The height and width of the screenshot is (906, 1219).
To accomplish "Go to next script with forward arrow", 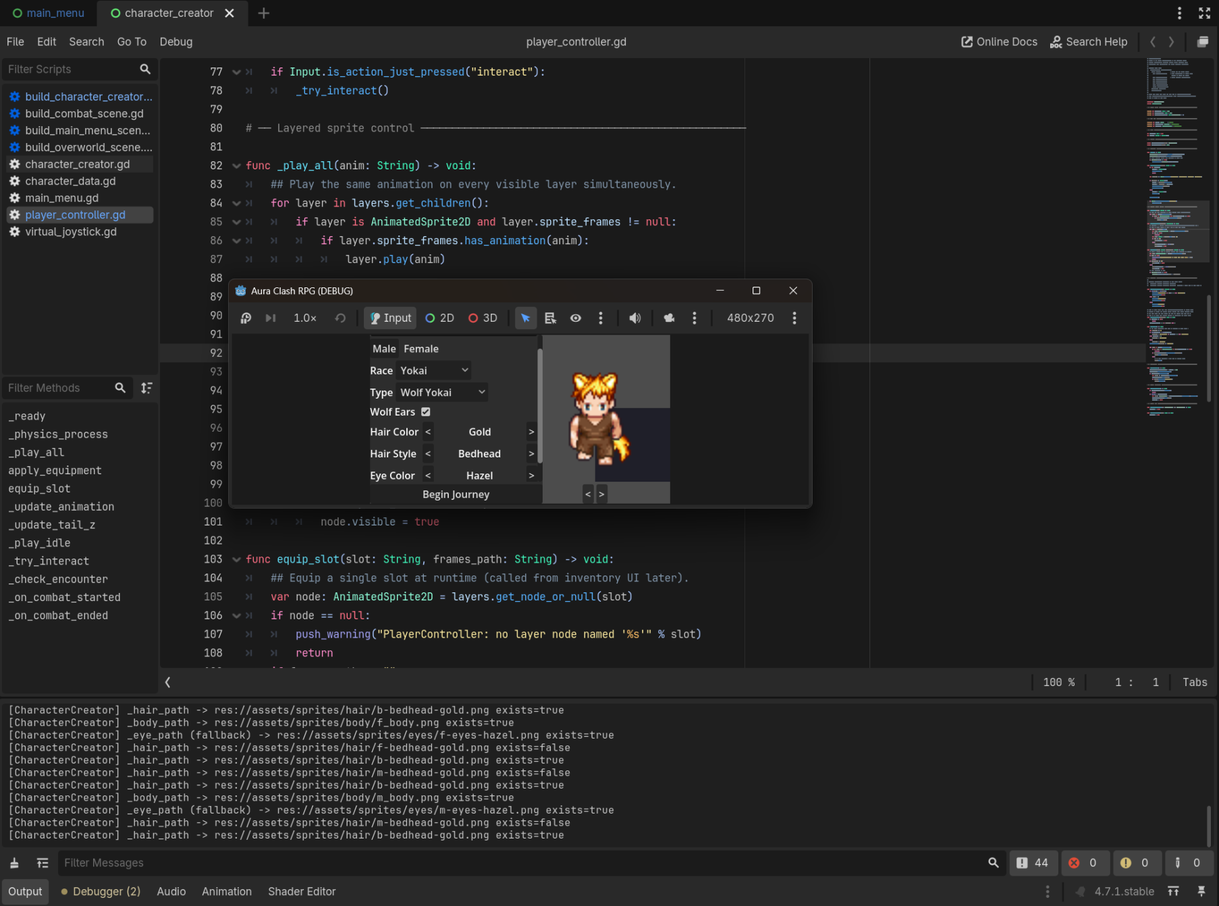I will (1171, 42).
